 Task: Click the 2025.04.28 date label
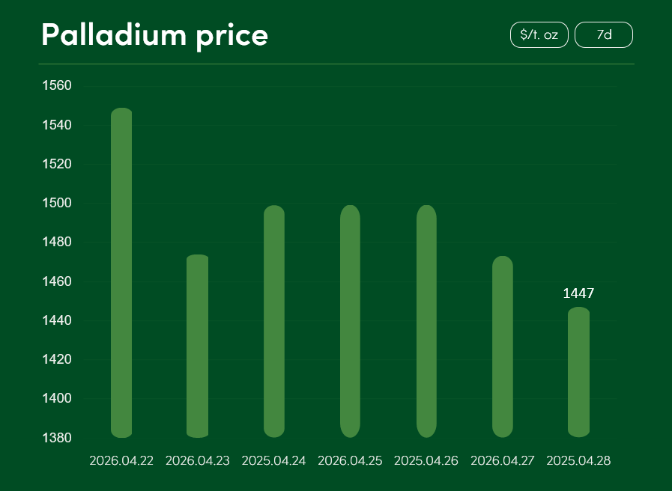click(x=578, y=461)
